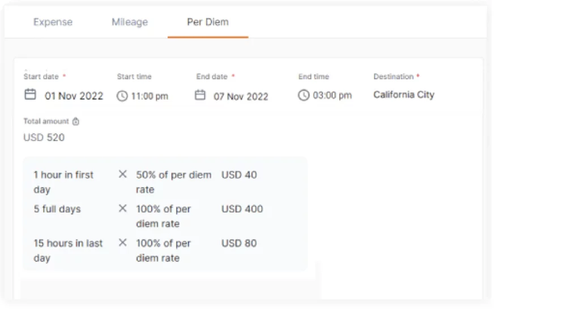
Task: Click the multiply icon in first day row
Action: click(122, 175)
